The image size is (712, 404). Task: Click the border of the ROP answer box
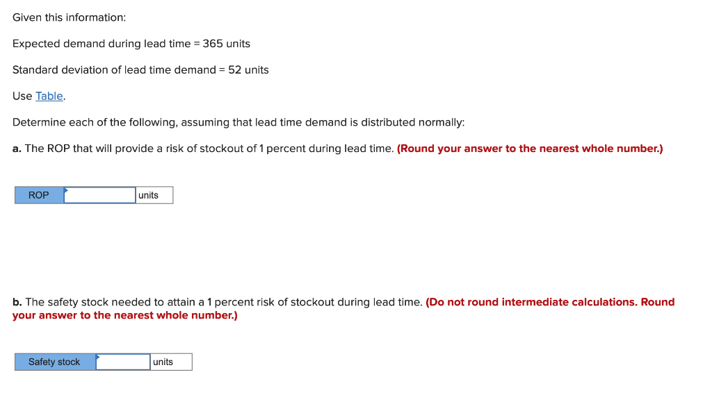99,187
